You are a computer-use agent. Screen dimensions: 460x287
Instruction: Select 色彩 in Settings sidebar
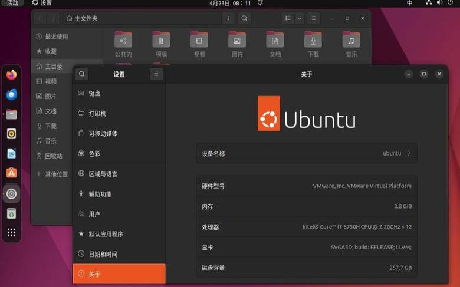[119, 153]
